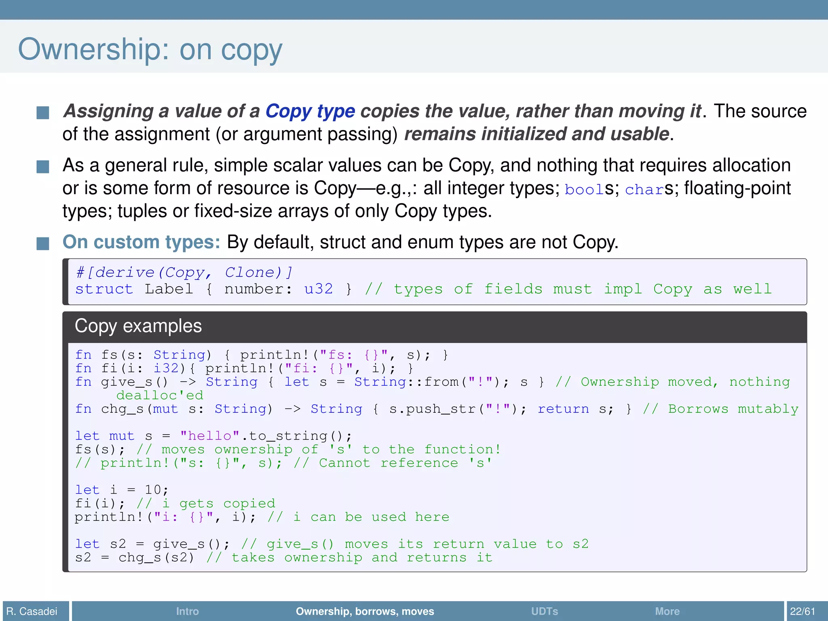Open the Intro section in footer
The width and height of the screenshot is (828, 621).
[x=187, y=611]
